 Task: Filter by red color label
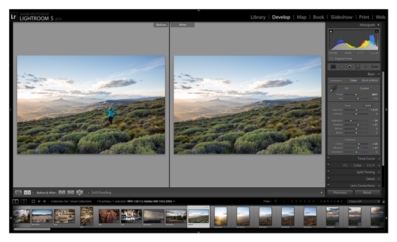321,202
